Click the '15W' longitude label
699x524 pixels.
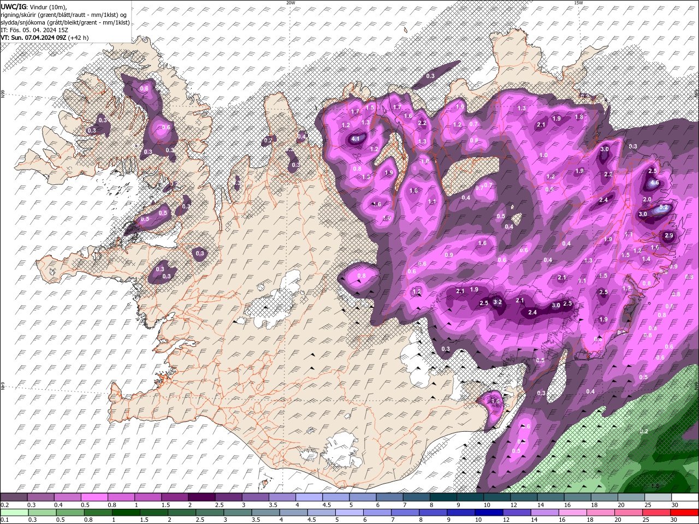tap(578, 3)
